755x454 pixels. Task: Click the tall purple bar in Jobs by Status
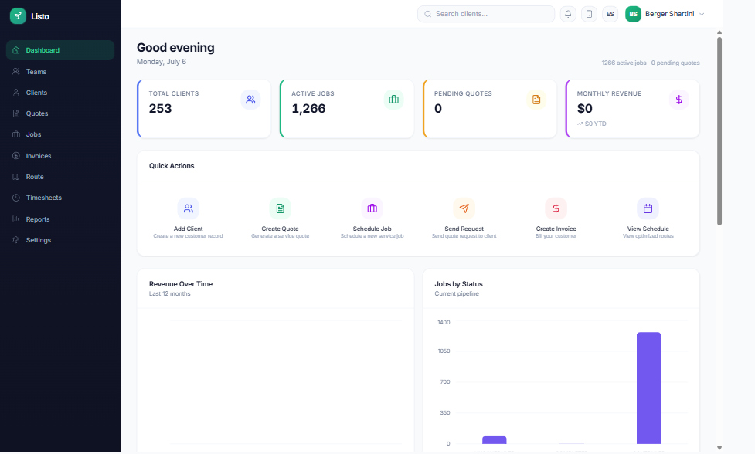tap(648, 388)
